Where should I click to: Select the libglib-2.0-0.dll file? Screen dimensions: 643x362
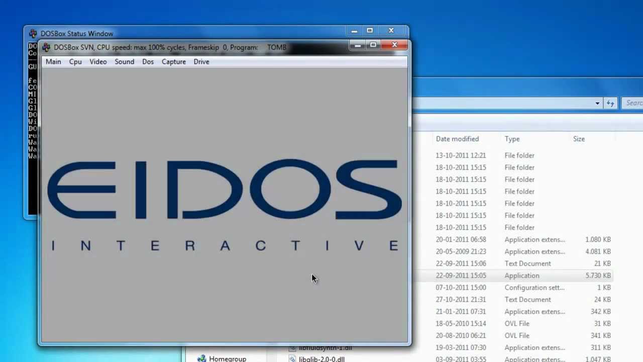321,359
